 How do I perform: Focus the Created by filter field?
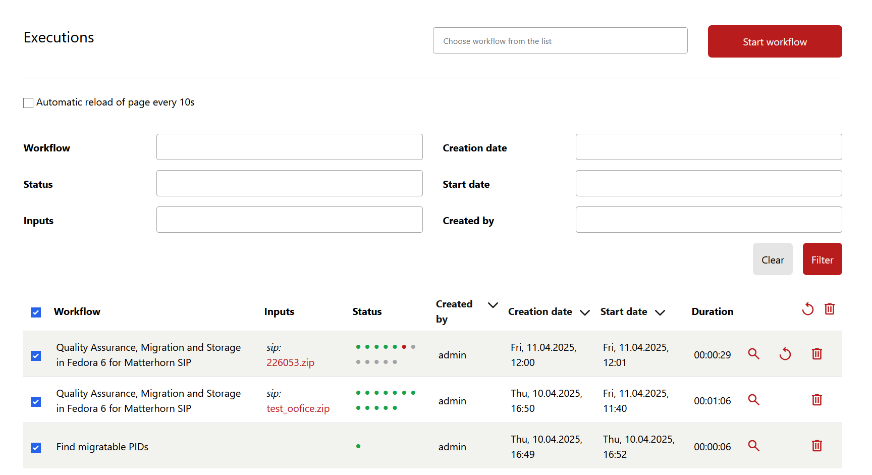point(708,220)
